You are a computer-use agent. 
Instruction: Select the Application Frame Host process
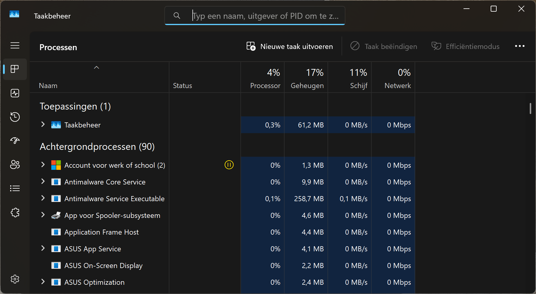coord(101,232)
